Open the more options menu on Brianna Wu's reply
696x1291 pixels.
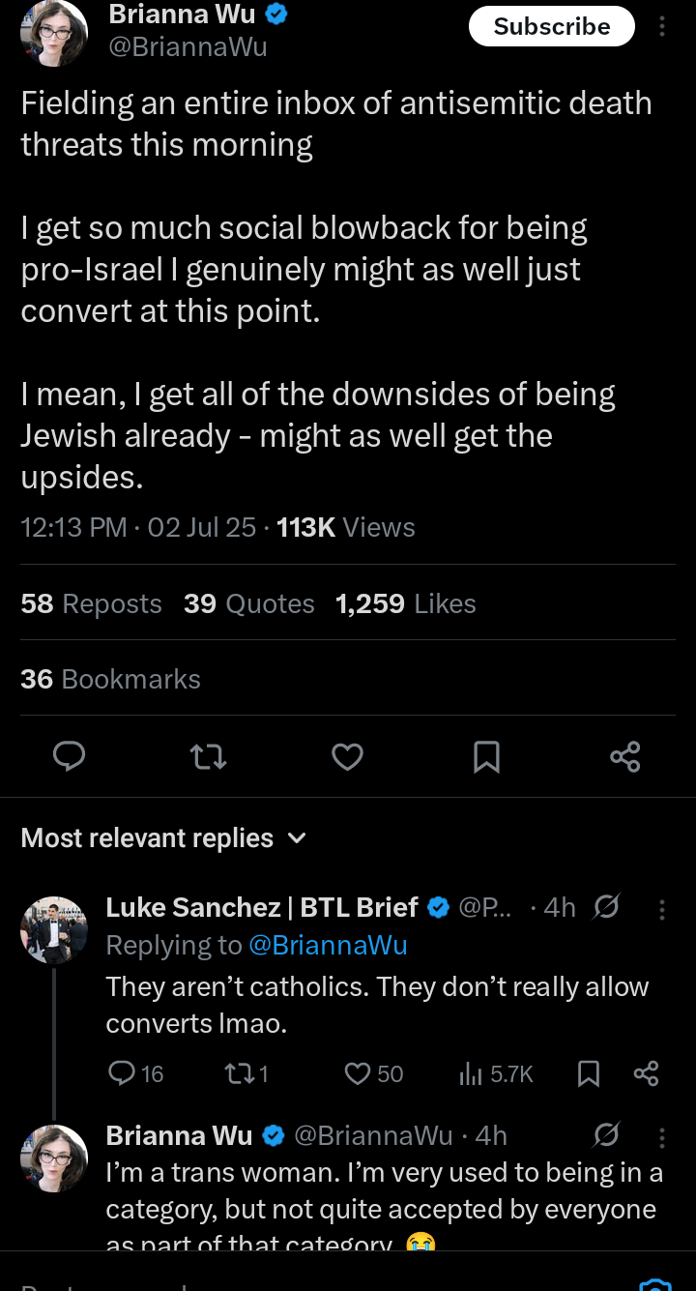click(x=662, y=1136)
